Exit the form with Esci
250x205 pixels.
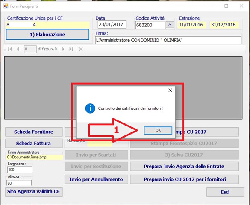pos(225,192)
